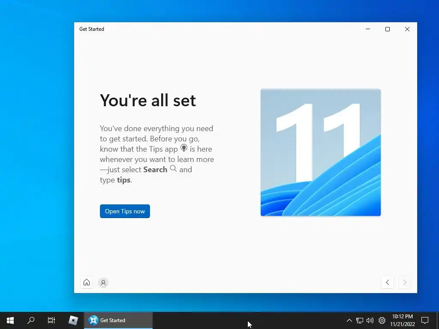Open the notification Action Center icon
The width and height of the screenshot is (439, 329).
coord(425,320)
